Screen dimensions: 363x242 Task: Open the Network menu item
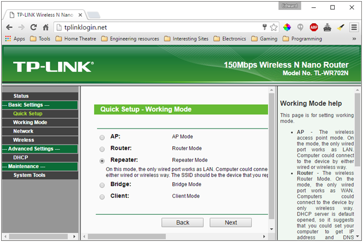click(x=40, y=131)
